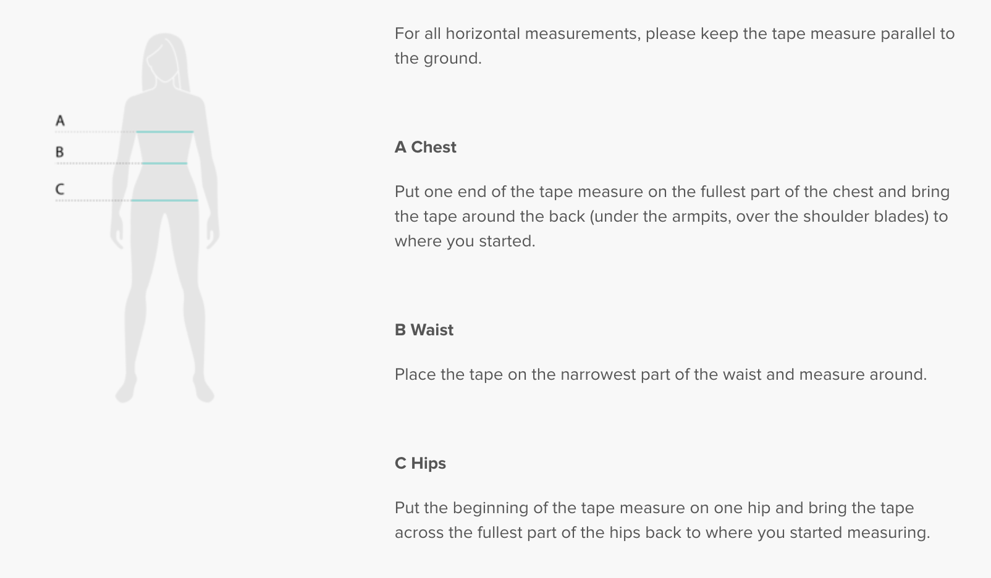Click the chest measuring instructions paragraph
The height and width of the screenshot is (578, 991).
point(672,216)
